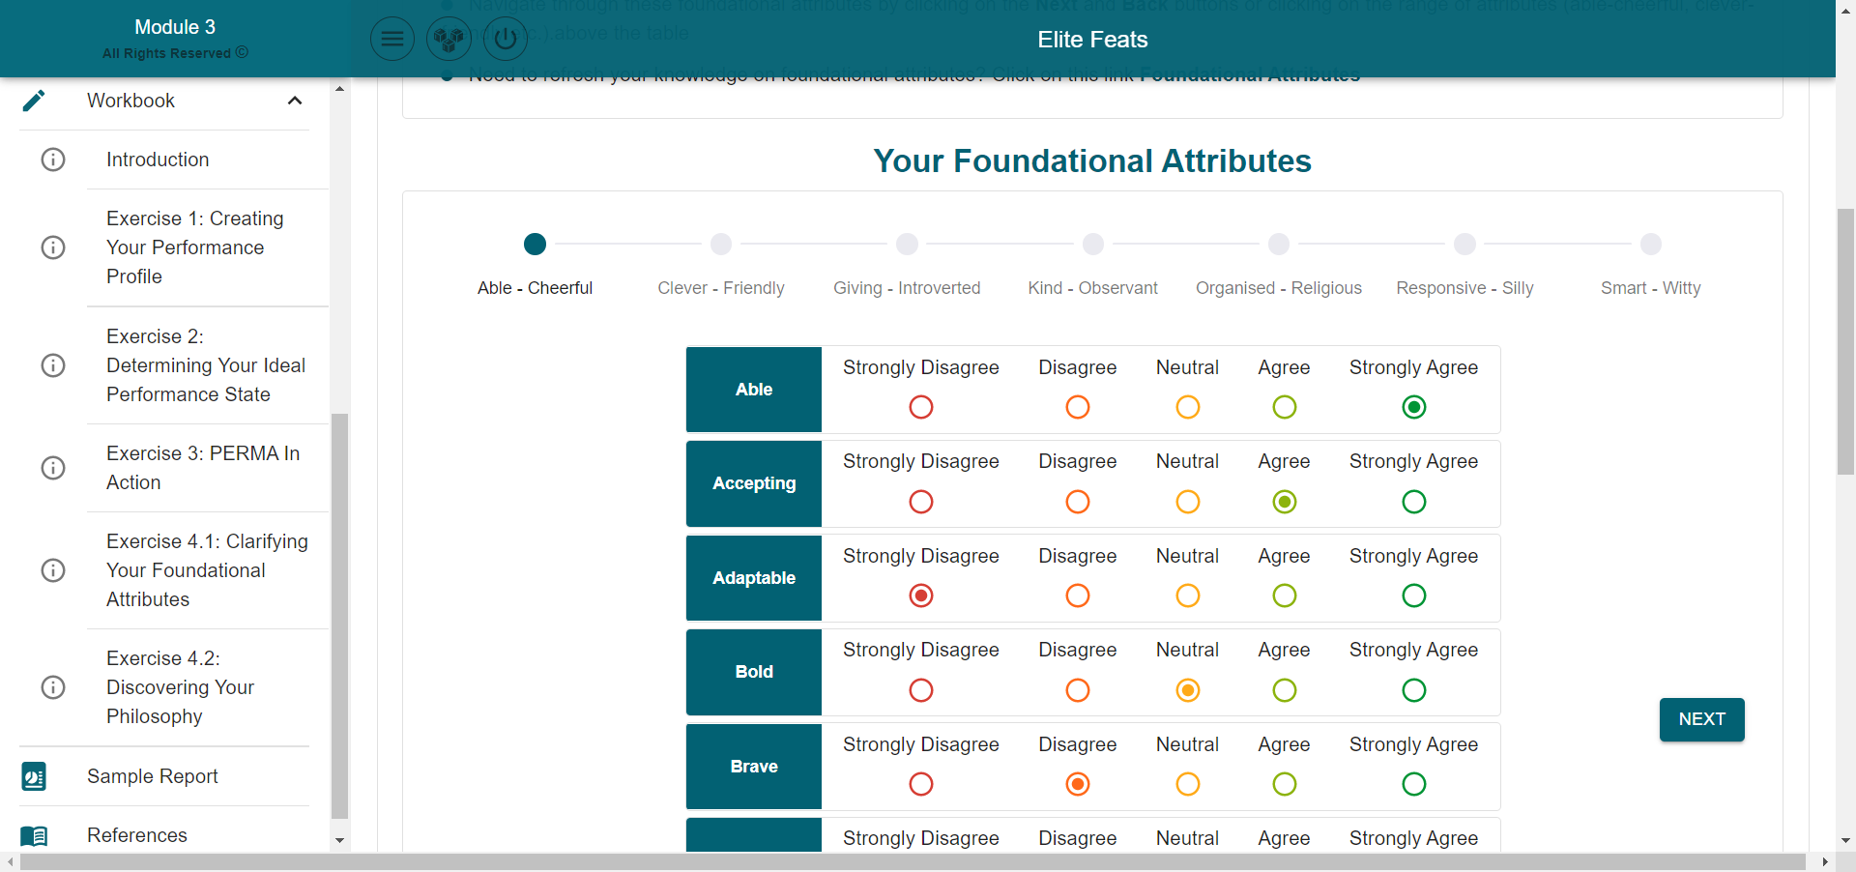Click the Kind - Observant step dot

point(1092,245)
